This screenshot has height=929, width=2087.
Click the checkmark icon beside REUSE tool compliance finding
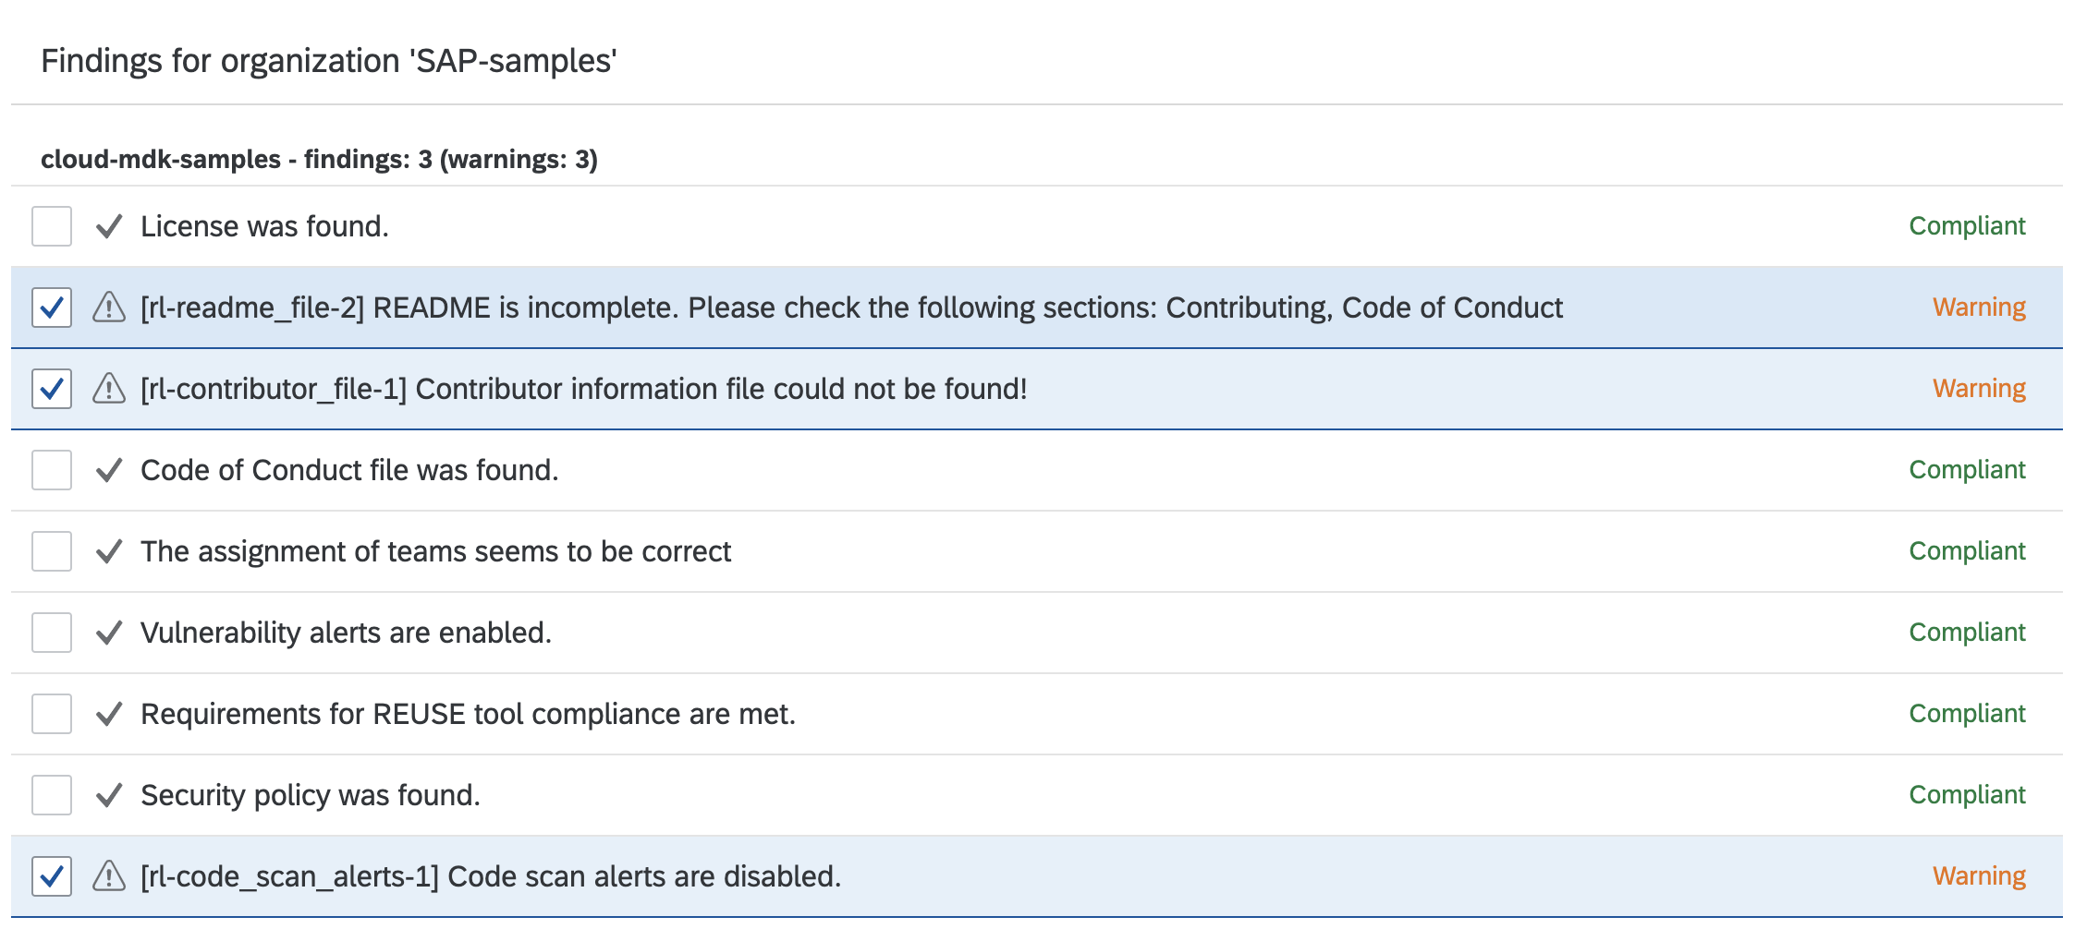click(x=108, y=713)
